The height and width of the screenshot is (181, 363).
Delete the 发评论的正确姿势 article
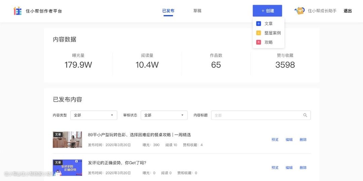pos(303,168)
